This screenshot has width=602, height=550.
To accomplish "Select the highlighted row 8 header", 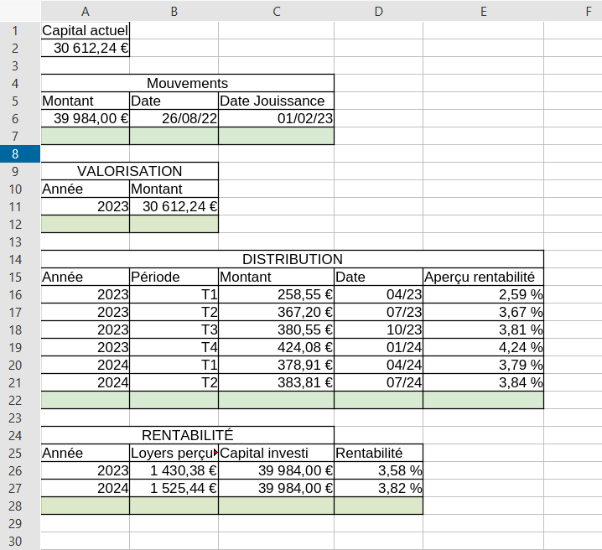I will coord(20,153).
